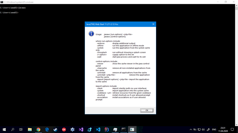Click the "-codebase <url>" option text
Screen dimensions: 238x133
pyautogui.click(x=104, y=93)
